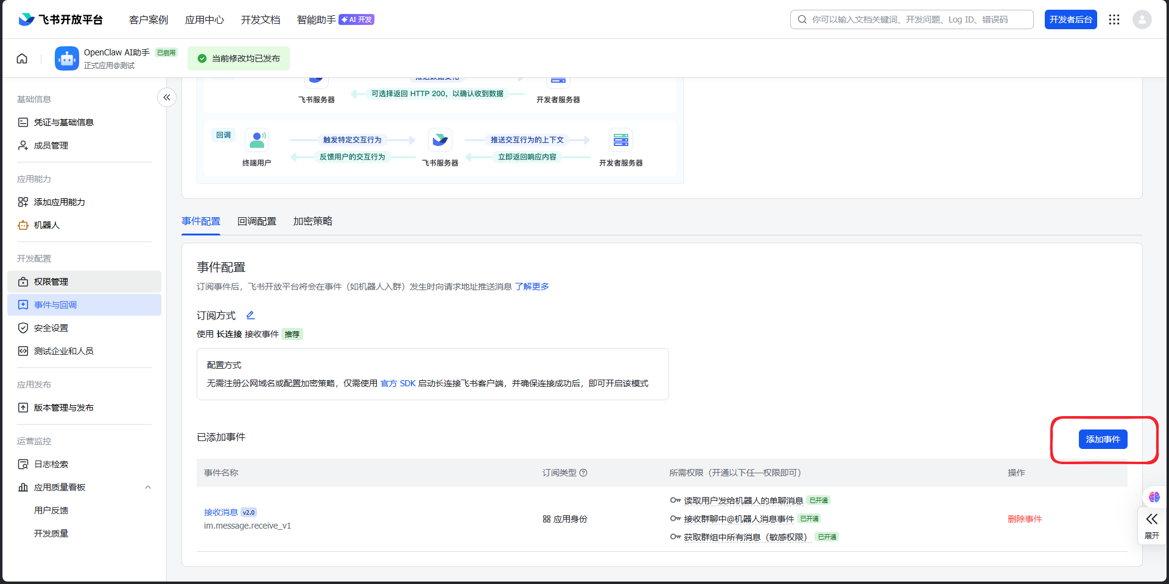Open the 开发文档 top menu

click(x=261, y=19)
